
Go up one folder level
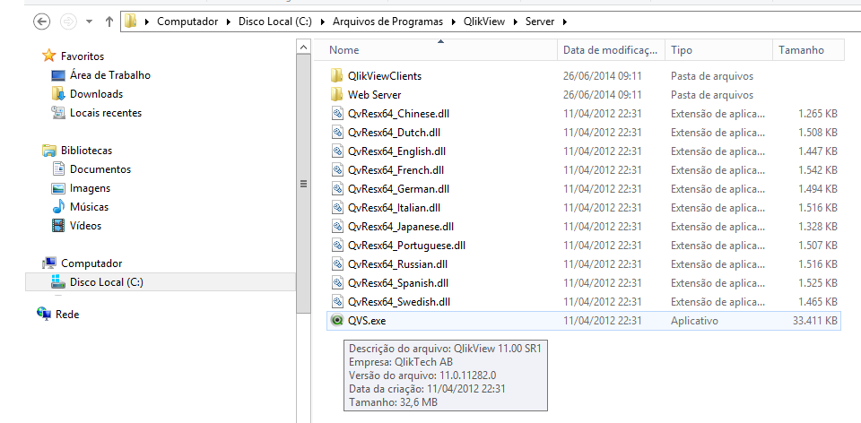109,22
